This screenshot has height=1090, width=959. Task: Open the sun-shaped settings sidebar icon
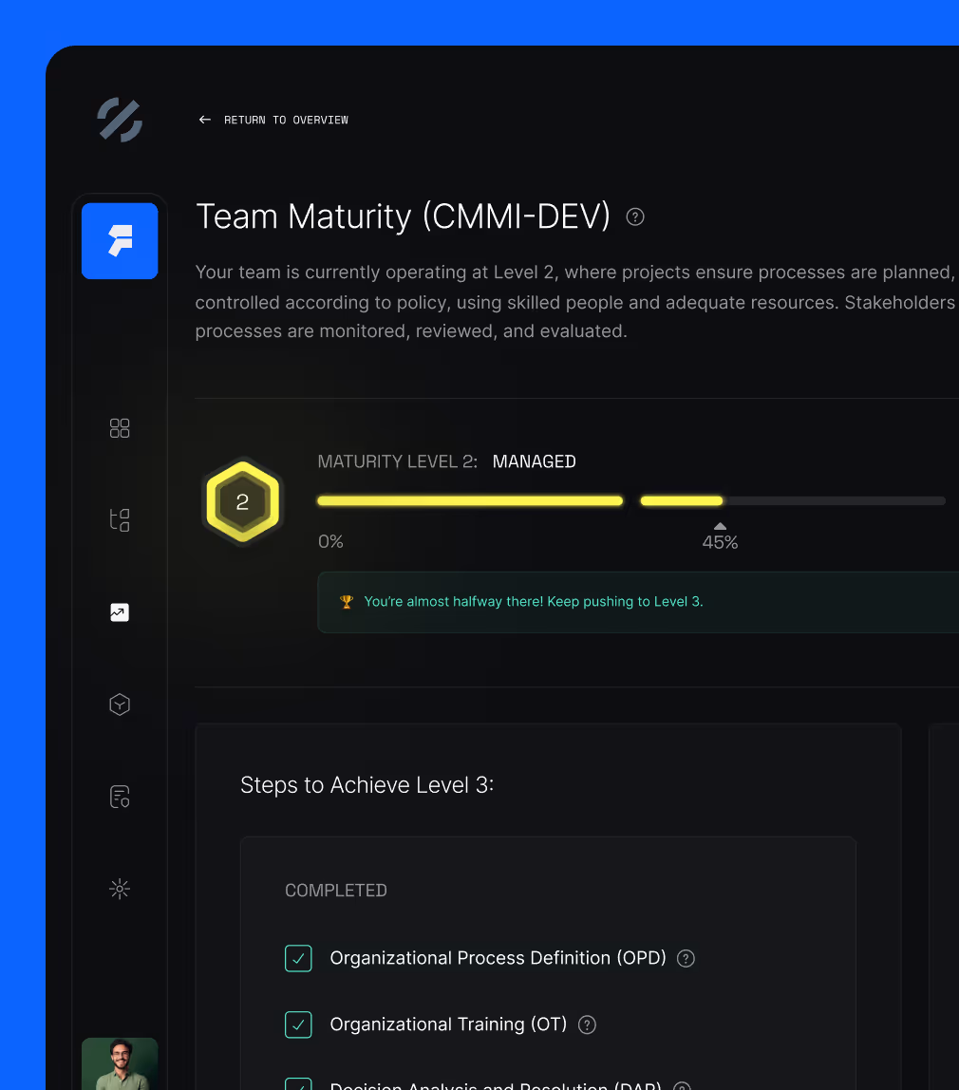pos(120,889)
